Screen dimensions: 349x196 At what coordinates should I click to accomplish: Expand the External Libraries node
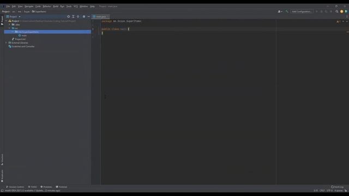click(6, 42)
